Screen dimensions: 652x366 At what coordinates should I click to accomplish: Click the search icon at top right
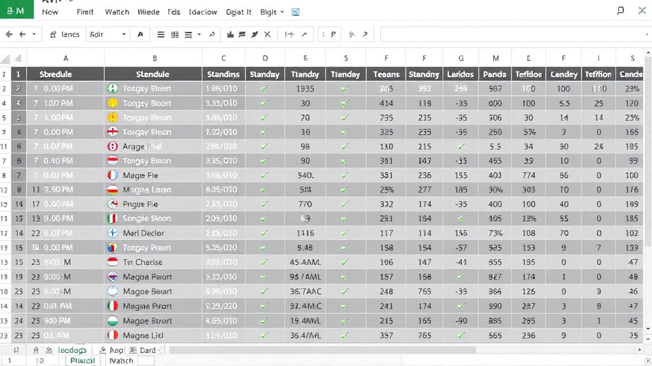tap(620, 10)
